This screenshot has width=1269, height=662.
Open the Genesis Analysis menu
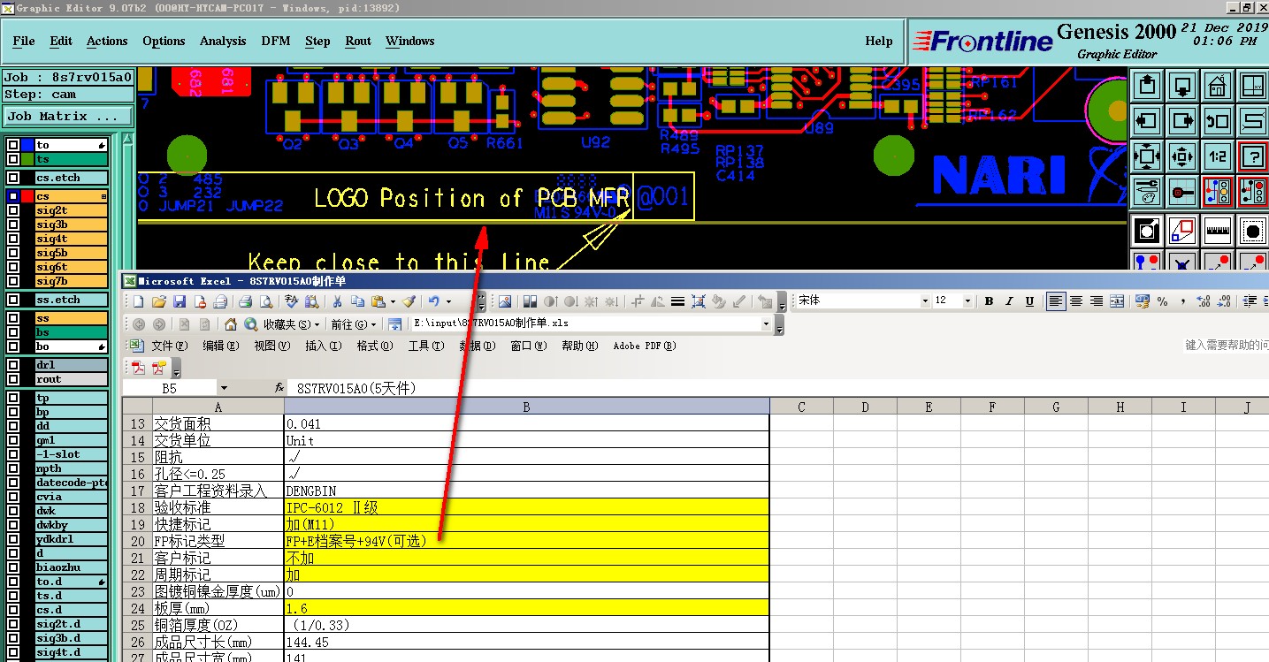(223, 41)
